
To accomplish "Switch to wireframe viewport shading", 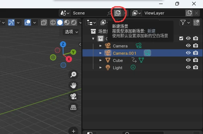I will click(53, 22).
